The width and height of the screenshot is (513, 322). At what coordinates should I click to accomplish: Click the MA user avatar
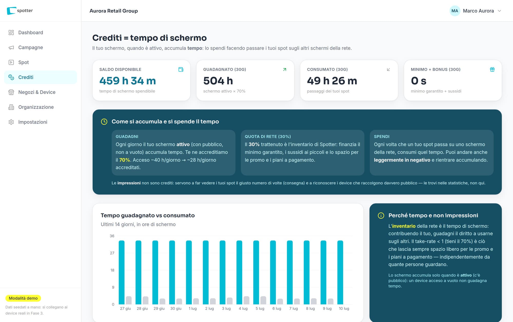(455, 11)
